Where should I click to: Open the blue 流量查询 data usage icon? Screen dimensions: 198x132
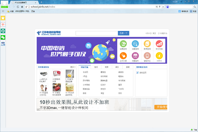tap(135, 44)
